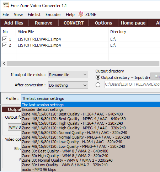
Task: Click the Video File column header
Action: click(62, 32)
